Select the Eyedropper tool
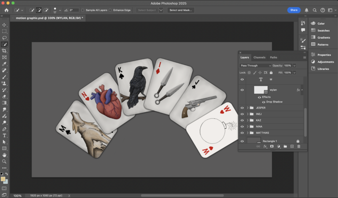This screenshot has height=198, width=338. [4, 64]
